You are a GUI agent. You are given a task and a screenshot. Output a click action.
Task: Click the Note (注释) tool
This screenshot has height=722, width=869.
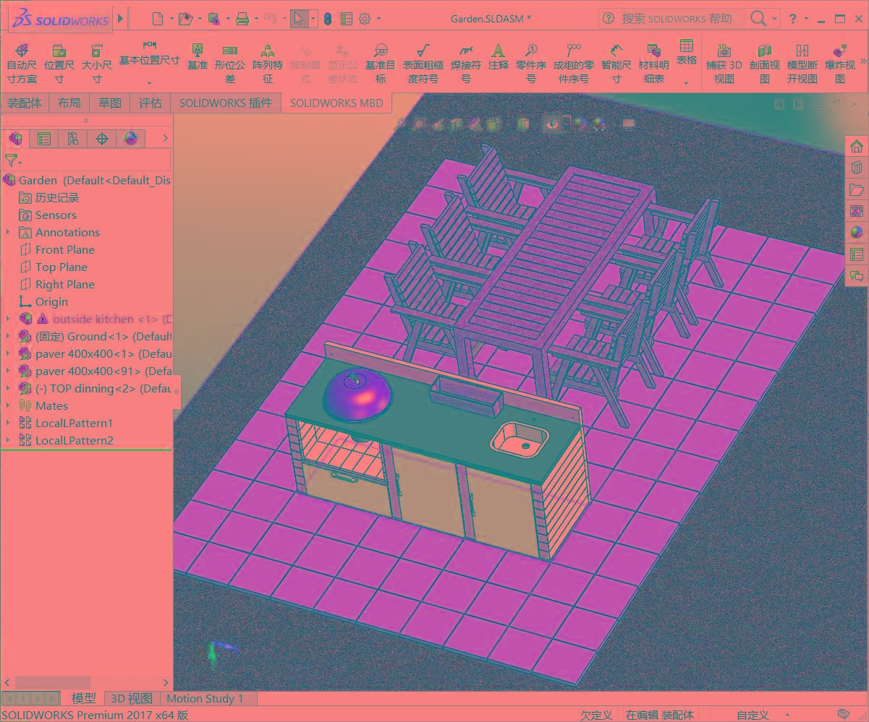pyautogui.click(x=498, y=58)
